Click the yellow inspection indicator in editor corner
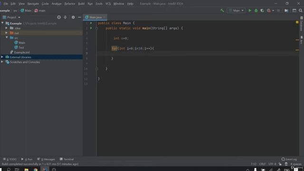Image resolution: width=304 pixels, height=171 pixels. tap(297, 22)
